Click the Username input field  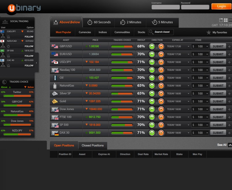(x=166, y=7)
